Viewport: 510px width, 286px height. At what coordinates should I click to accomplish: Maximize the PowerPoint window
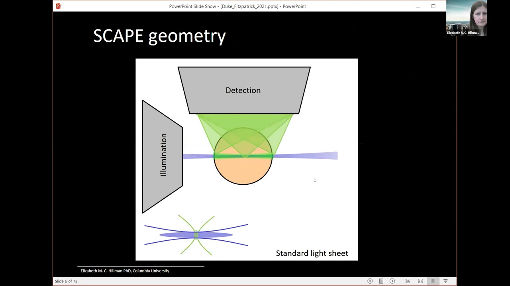click(x=433, y=6)
